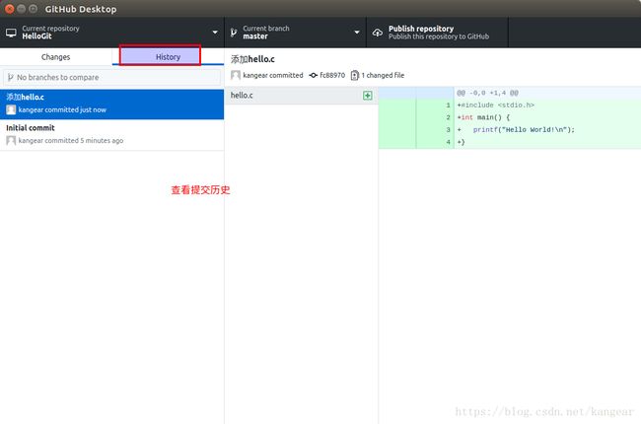Click kangear committed 5 minutes ago text
641x424 pixels.
tap(71, 141)
